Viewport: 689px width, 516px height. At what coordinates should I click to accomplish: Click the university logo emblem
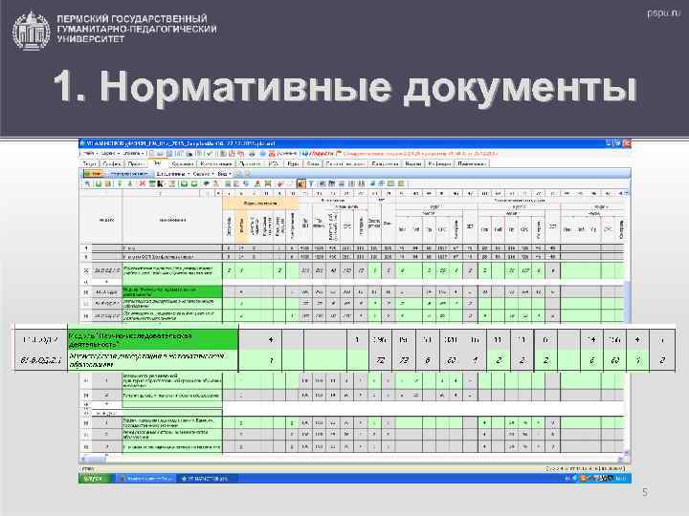coord(31,31)
